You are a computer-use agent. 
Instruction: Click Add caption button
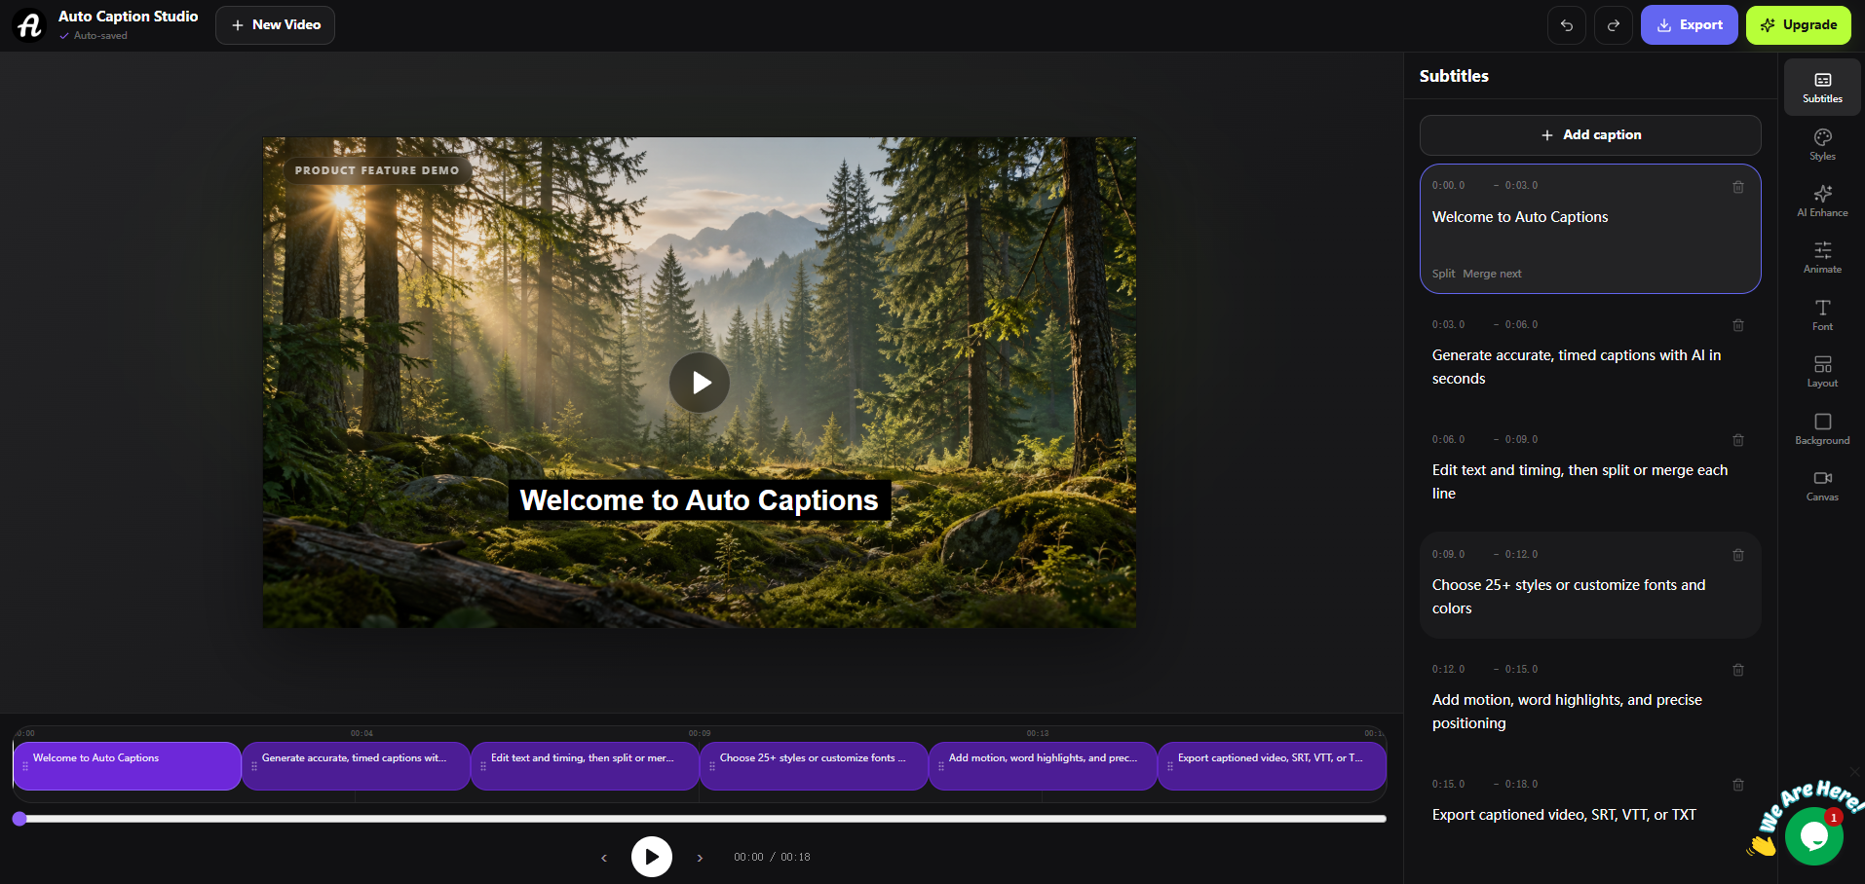click(1590, 135)
